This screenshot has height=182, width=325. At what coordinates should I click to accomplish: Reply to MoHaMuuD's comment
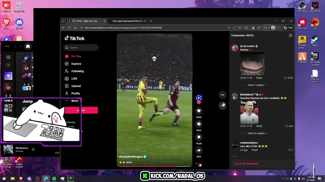point(259,126)
